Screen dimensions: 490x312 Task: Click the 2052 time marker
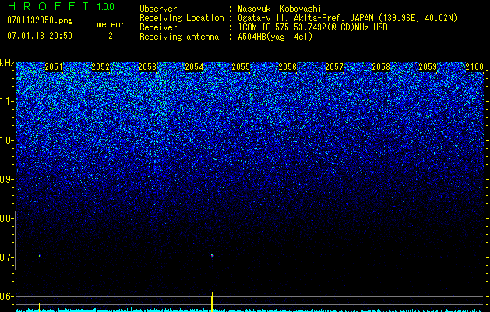pos(100,67)
